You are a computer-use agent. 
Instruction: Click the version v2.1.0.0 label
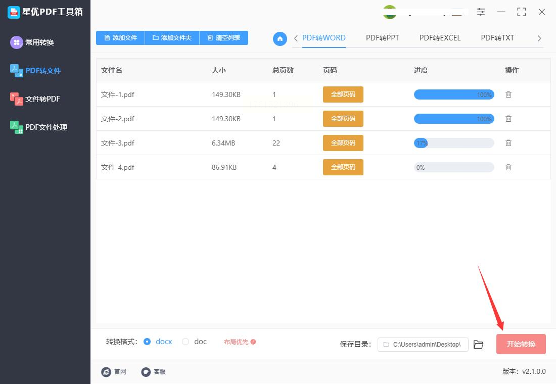pos(524,371)
